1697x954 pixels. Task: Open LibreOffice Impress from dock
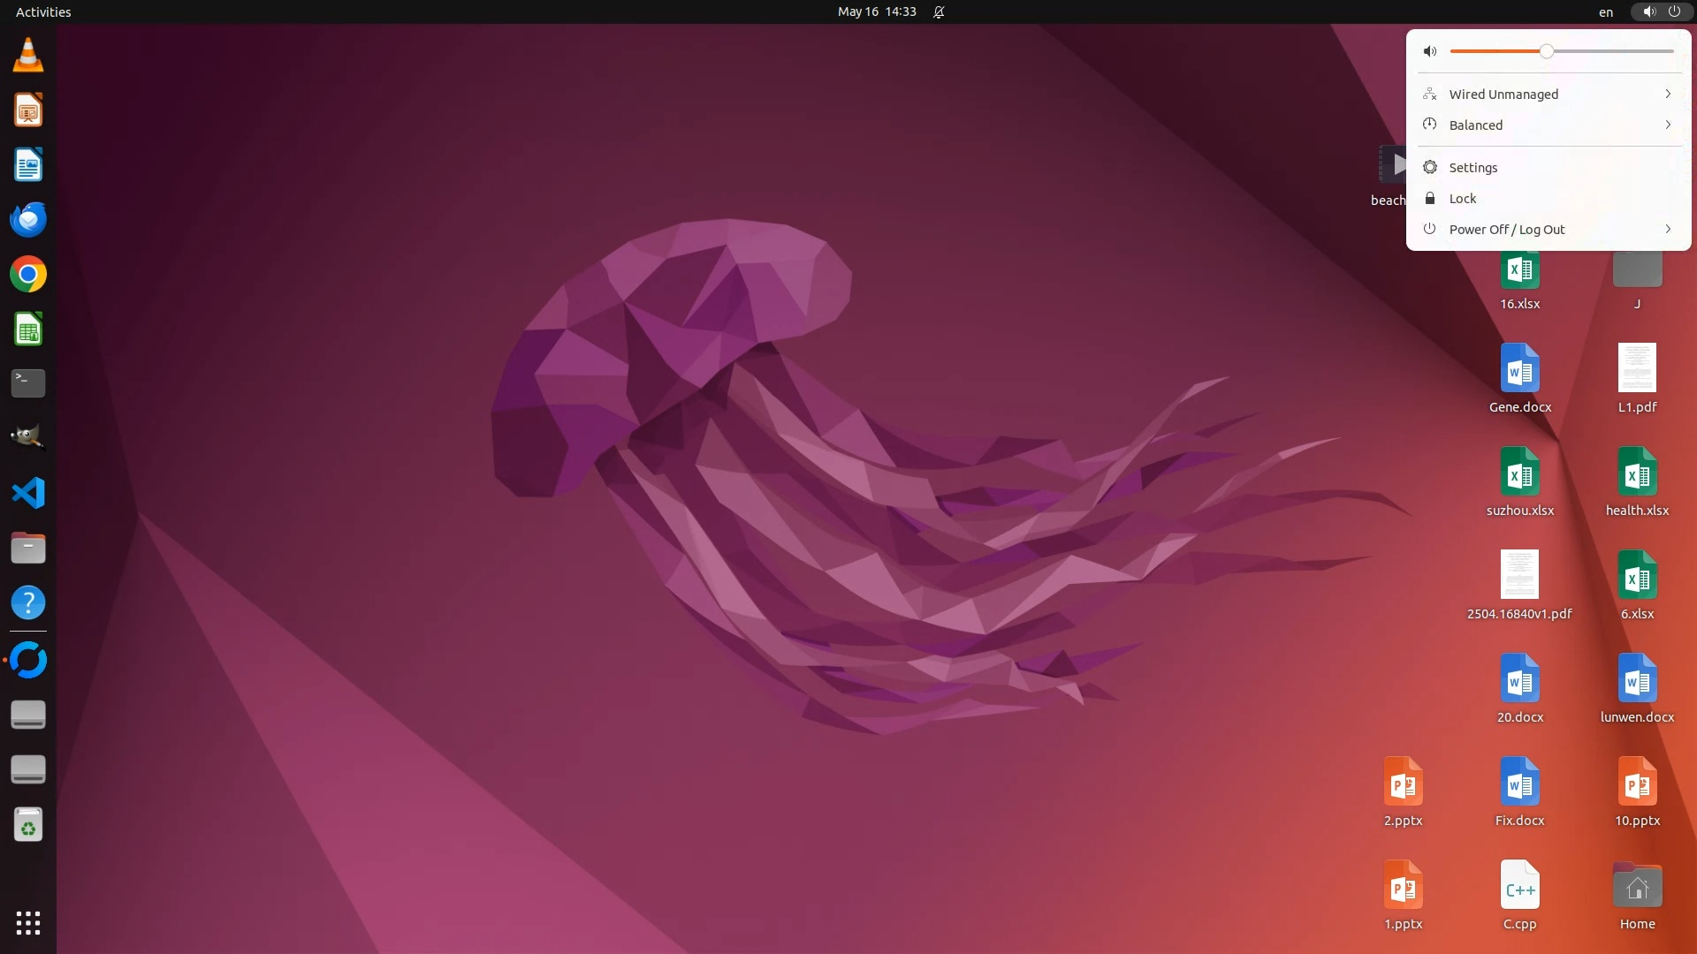coord(28,110)
